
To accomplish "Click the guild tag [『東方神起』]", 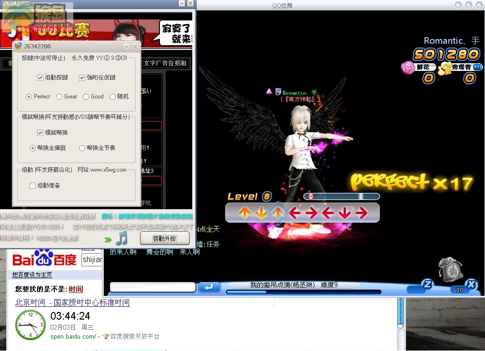I will click(300, 99).
